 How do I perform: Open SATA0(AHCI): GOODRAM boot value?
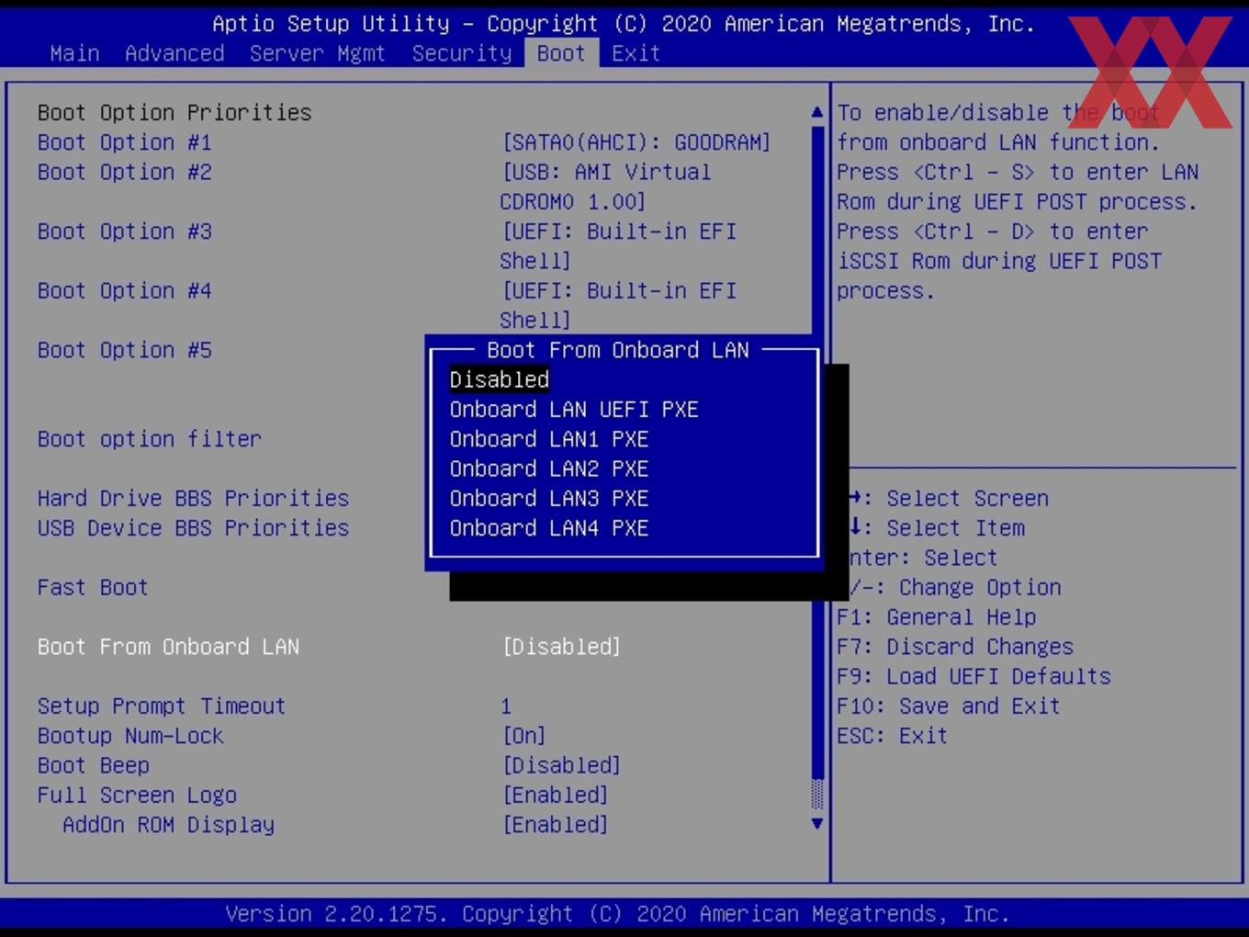[x=636, y=142]
